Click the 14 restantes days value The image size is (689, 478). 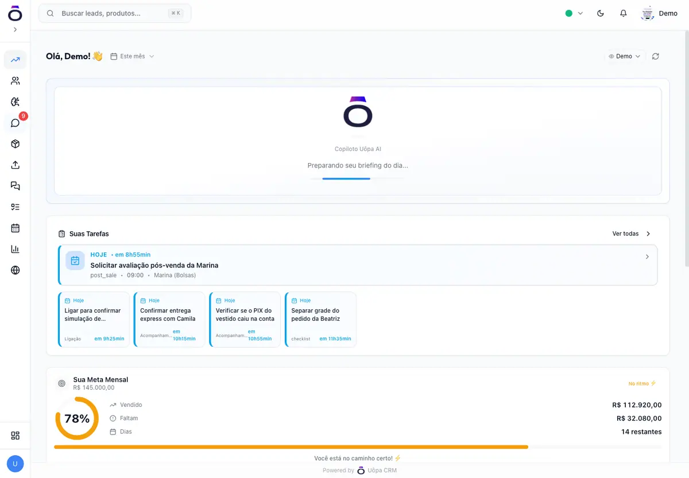tap(641, 432)
